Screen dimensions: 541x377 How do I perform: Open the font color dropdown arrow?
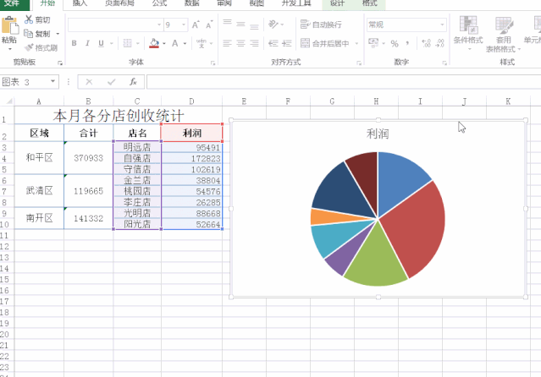click(x=185, y=43)
